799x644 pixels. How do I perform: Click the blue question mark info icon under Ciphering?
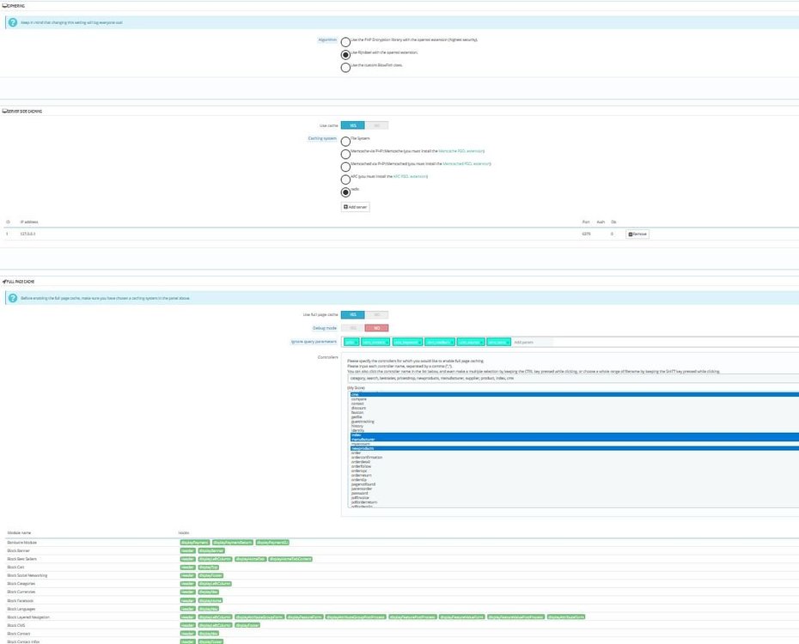pyautogui.click(x=13, y=22)
